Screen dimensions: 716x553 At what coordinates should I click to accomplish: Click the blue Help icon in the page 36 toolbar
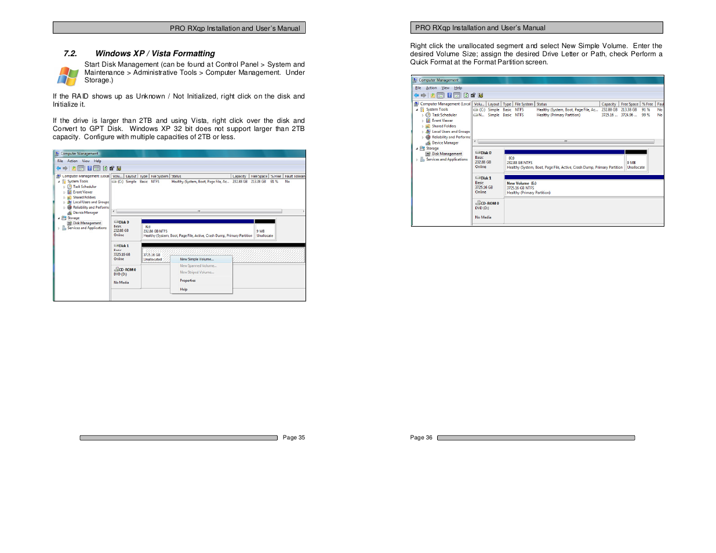(x=449, y=95)
